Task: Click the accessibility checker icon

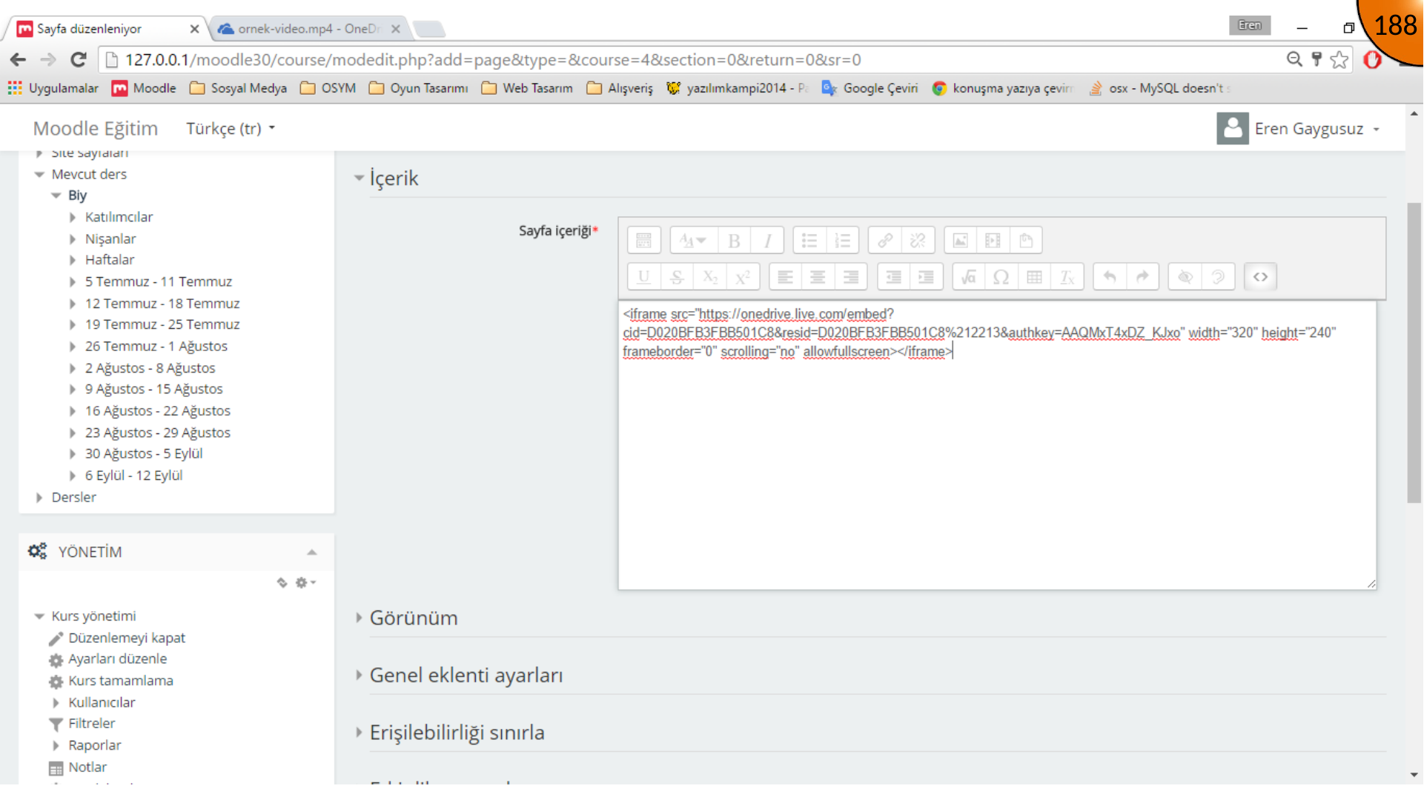Action: point(1185,277)
